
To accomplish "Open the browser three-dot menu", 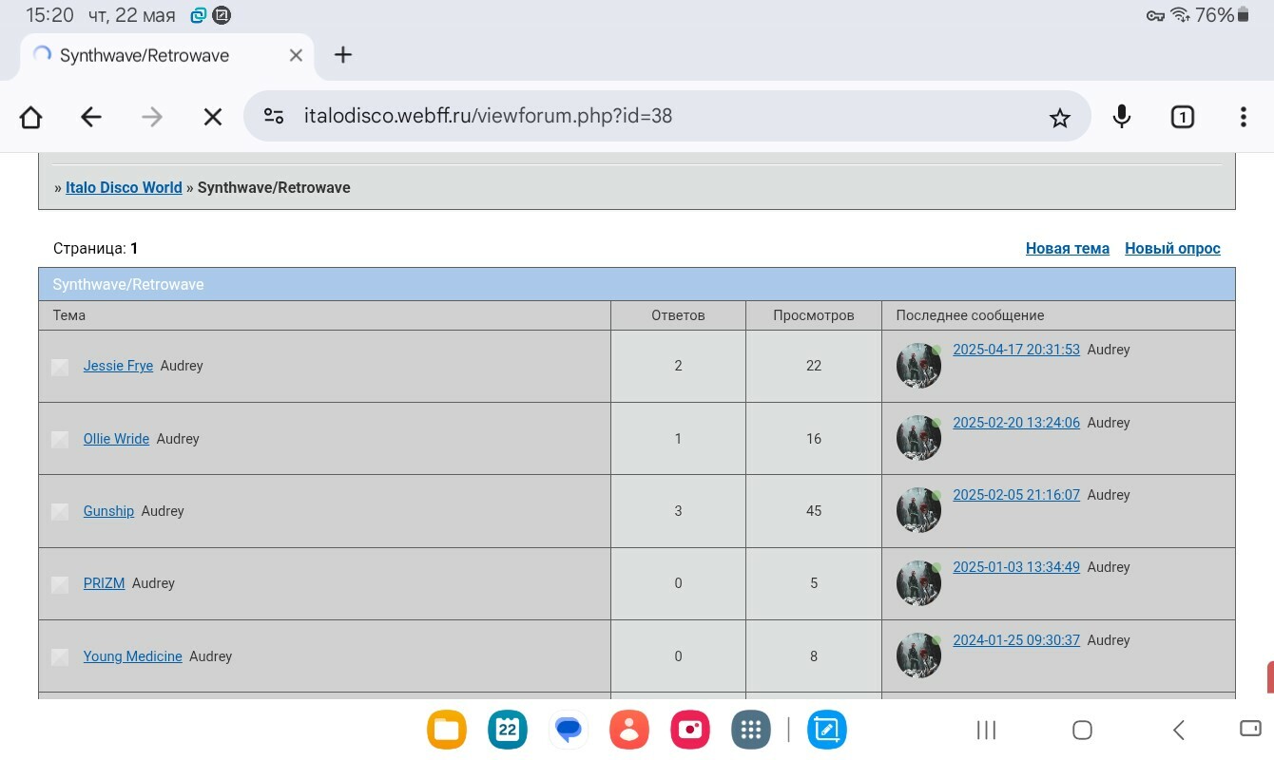I will (x=1243, y=117).
